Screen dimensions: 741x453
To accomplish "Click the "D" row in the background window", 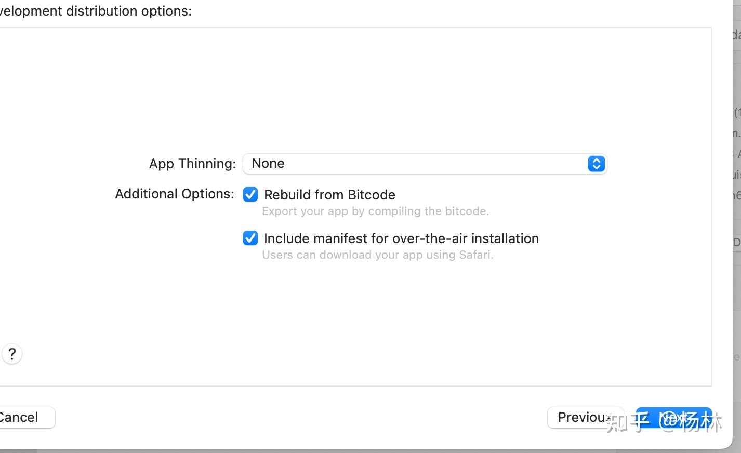I will (736, 243).
